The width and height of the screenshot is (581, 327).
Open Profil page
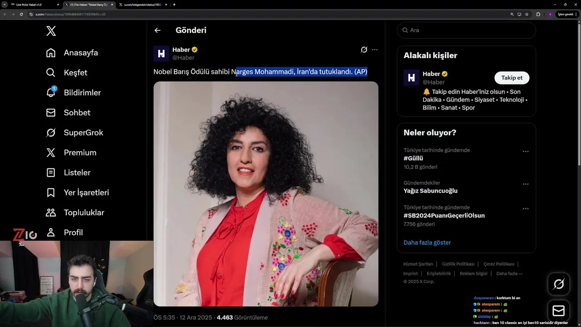point(64,233)
